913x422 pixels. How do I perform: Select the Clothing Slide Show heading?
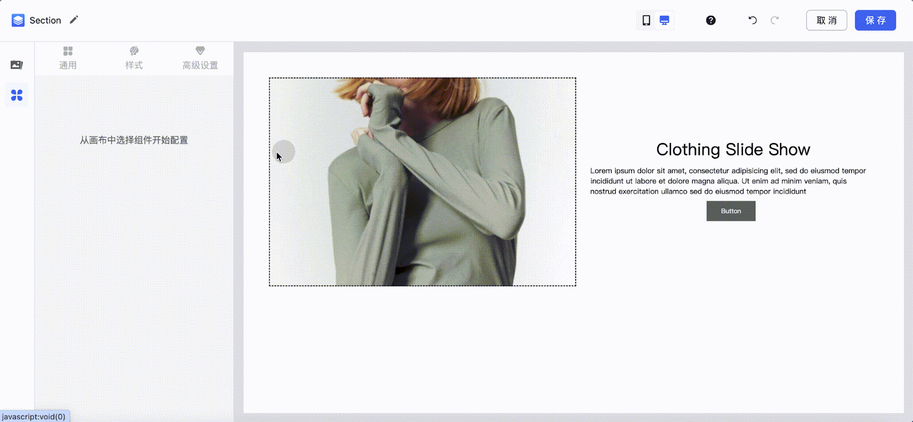pos(733,150)
